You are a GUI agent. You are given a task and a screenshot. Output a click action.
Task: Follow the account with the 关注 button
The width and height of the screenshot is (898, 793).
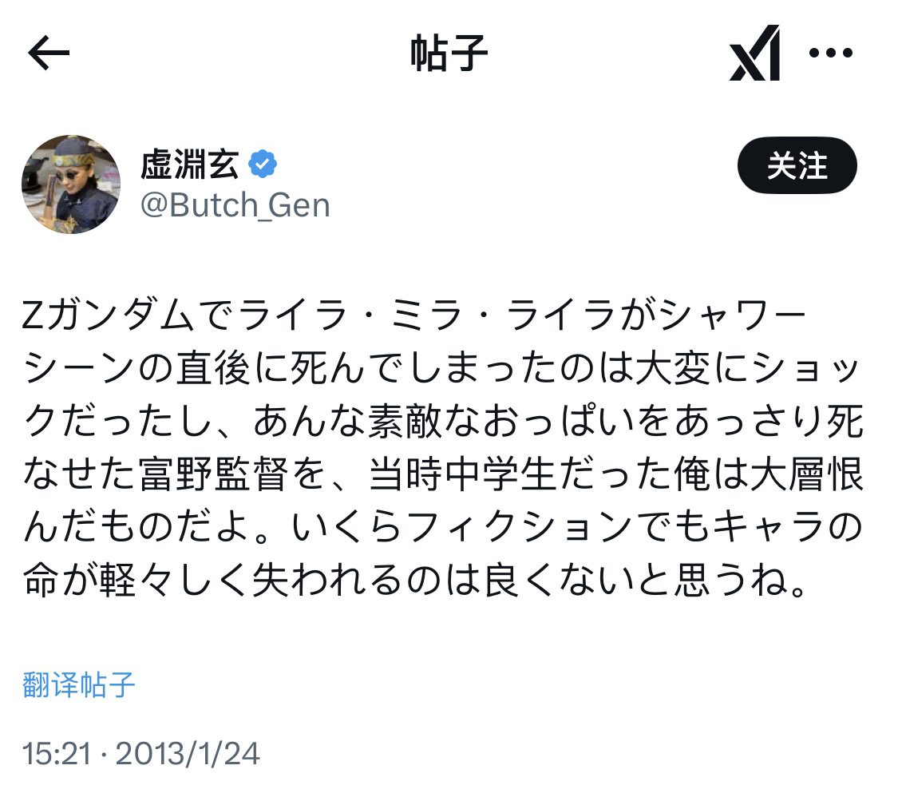click(x=796, y=166)
